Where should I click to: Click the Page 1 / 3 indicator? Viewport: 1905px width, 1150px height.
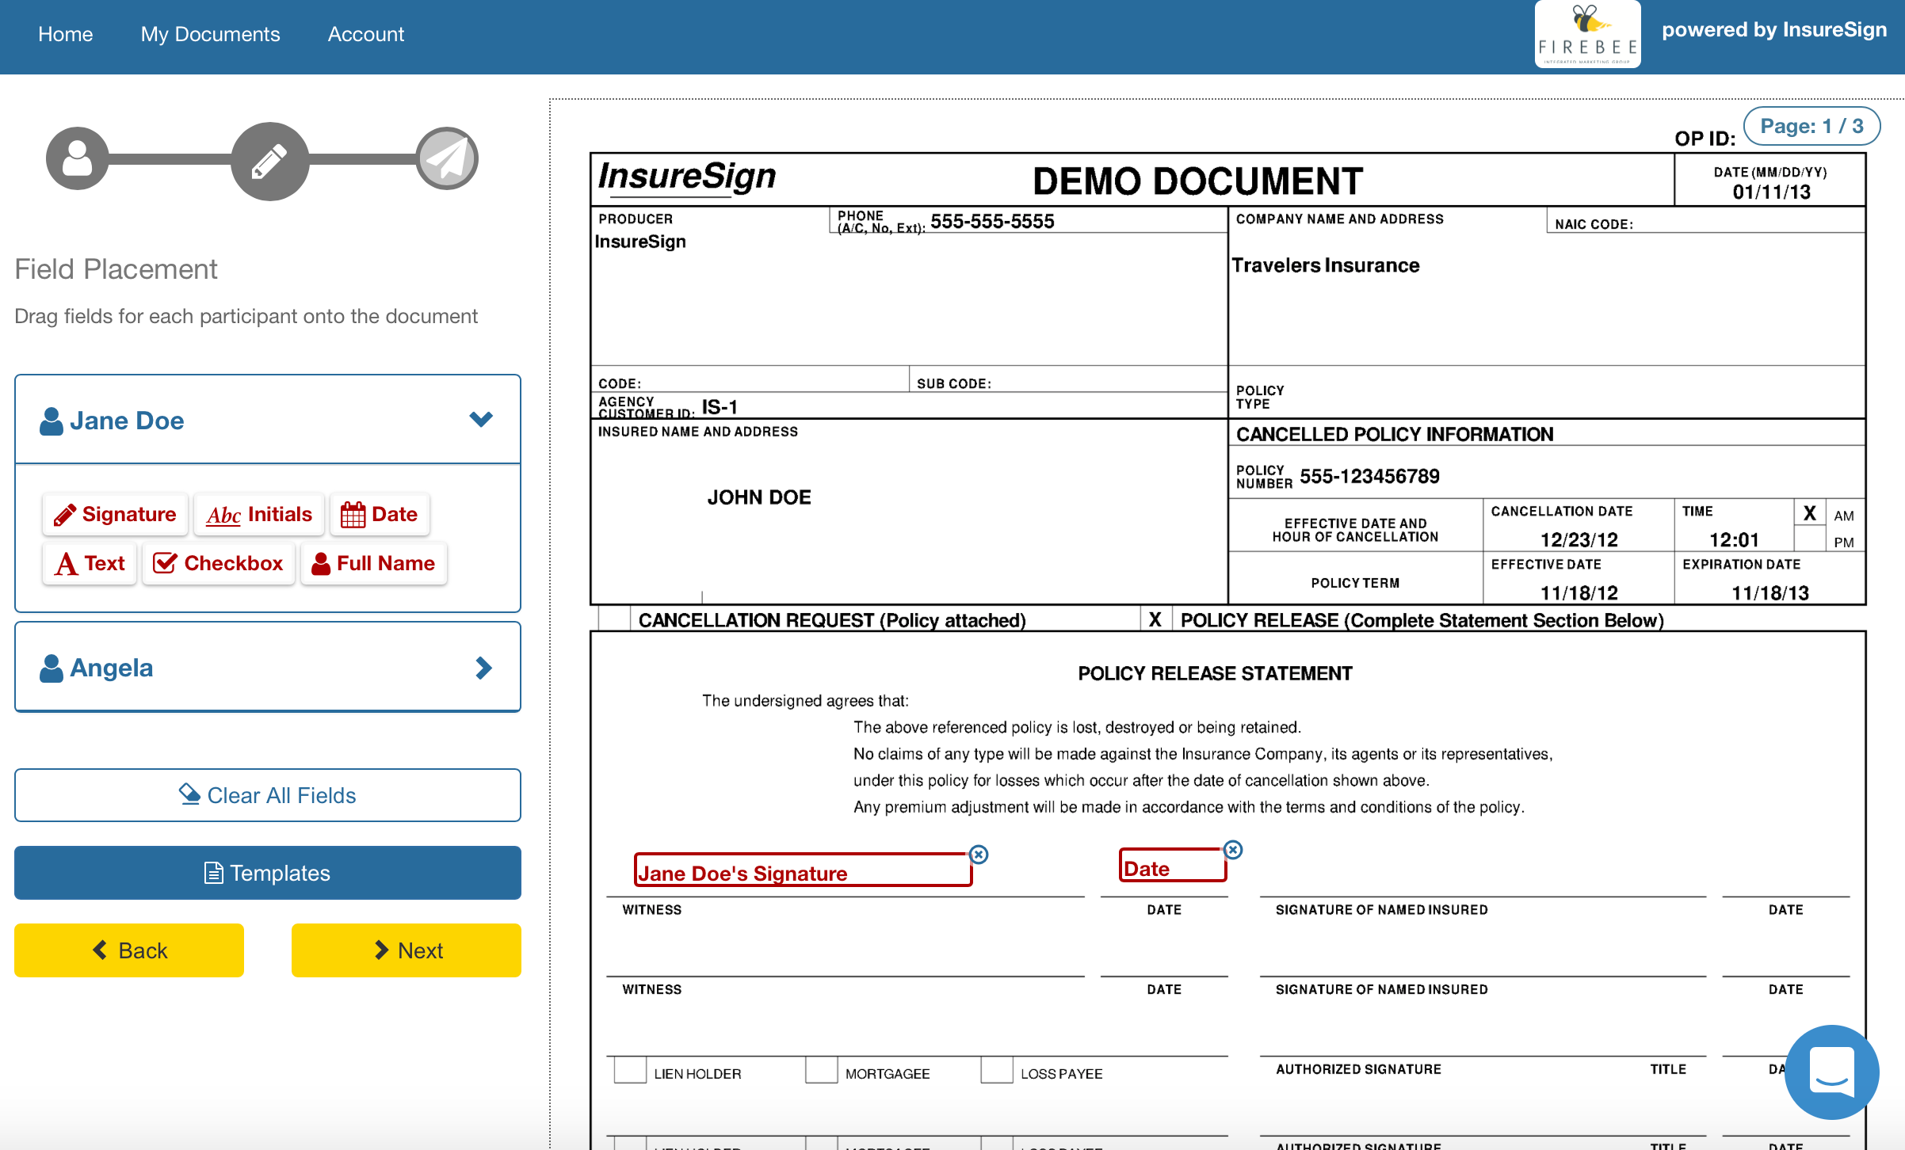(1811, 126)
